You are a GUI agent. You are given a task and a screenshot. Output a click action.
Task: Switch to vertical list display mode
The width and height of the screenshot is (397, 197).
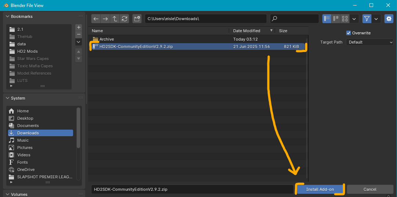point(327,19)
